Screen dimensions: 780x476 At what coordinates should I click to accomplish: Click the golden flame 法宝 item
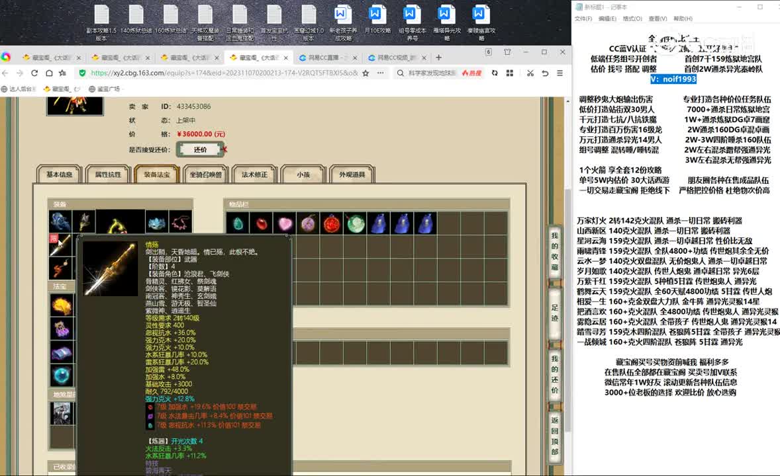62,305
